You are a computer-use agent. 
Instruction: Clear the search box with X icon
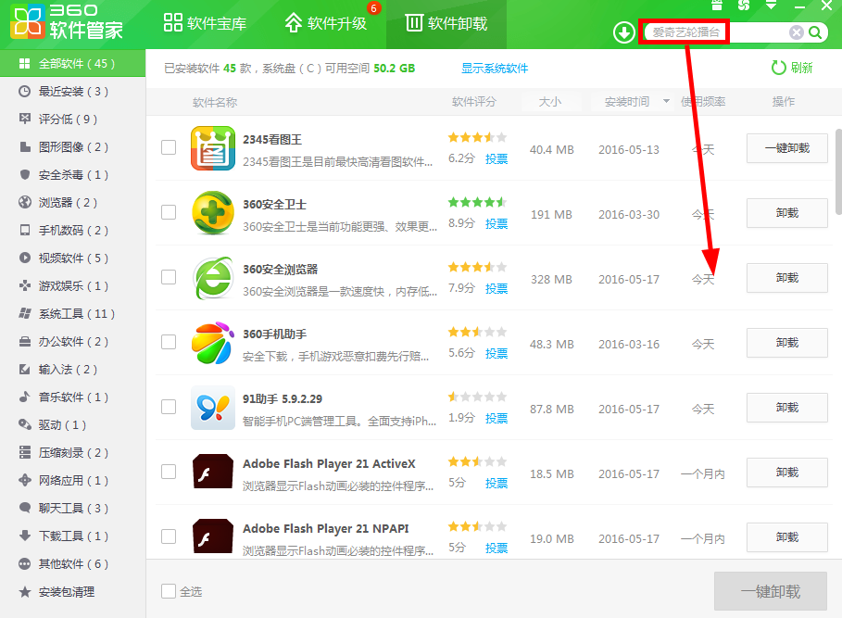click(796, 33)
